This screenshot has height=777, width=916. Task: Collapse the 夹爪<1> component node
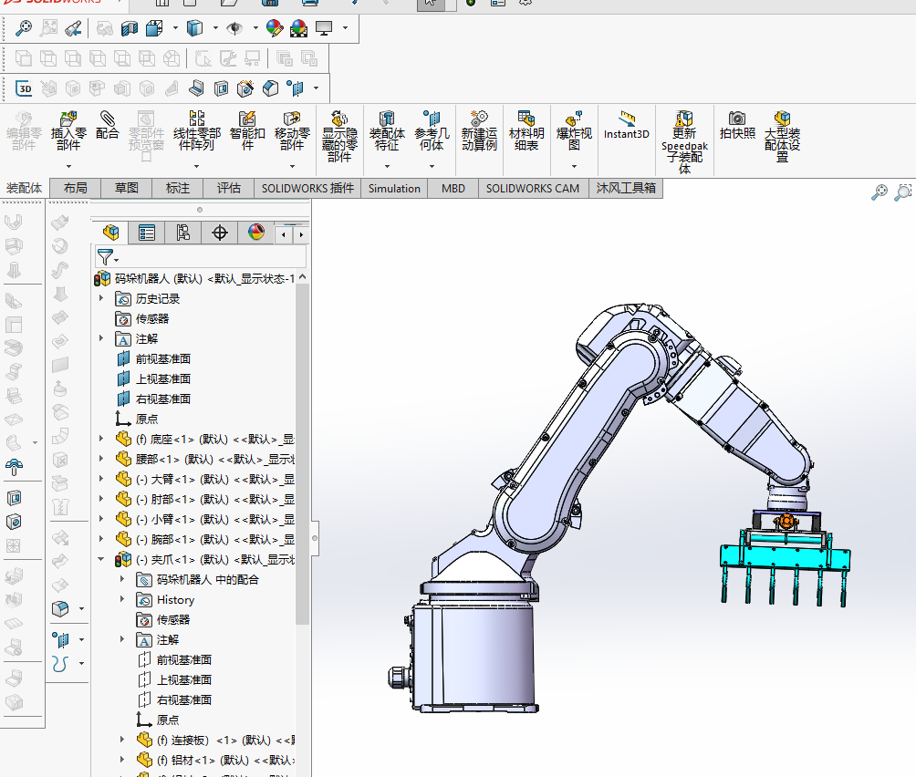[101, 560]
